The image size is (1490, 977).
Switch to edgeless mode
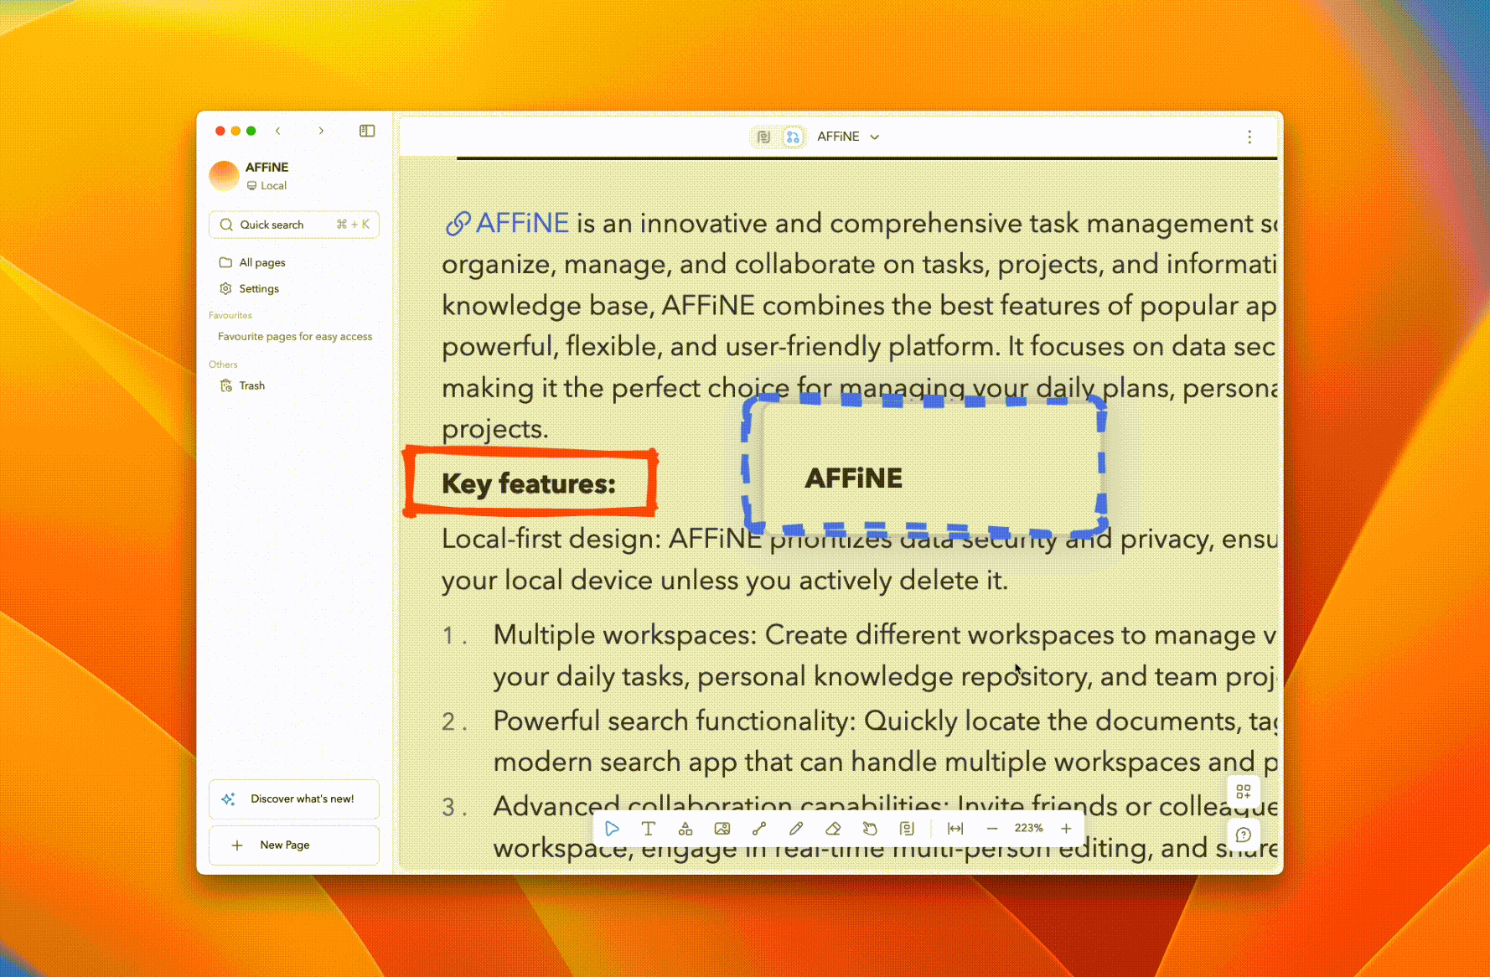point(793,137)
